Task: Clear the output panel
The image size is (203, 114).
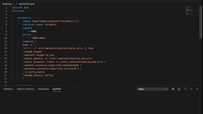Action: click(173, 89)
